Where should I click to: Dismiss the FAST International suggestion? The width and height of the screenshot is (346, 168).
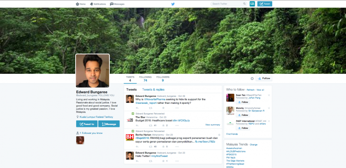(x=269, y=121)
